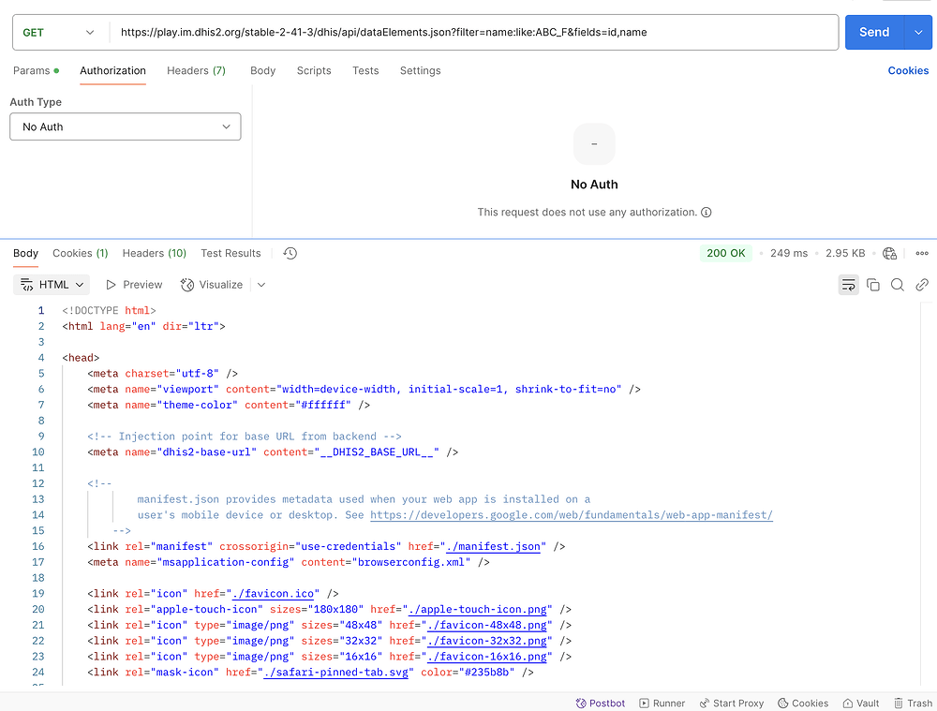Click the 200 OK status badge
Screen dimensions: 937x711
point(725,253)
